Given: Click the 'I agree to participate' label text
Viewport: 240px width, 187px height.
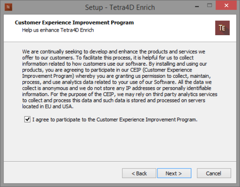Looking at the screenshot, I should 115,119.
